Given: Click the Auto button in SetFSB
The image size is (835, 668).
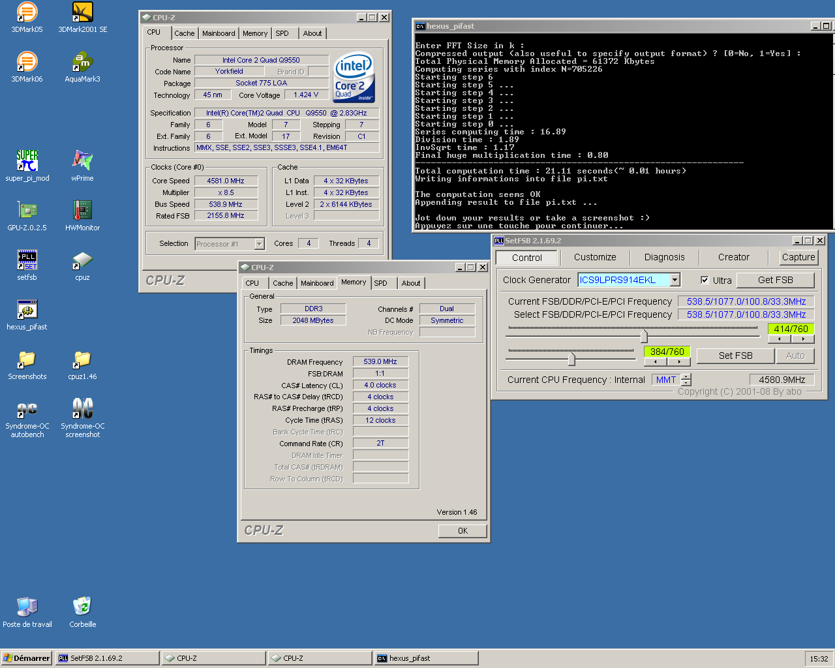Looking at the screenshot, I should (x=795, y=356).
